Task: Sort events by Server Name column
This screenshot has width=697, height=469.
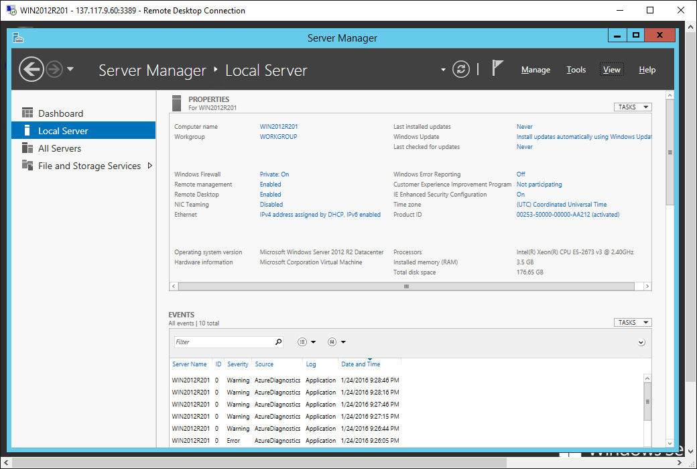Action: click(190, 364)
